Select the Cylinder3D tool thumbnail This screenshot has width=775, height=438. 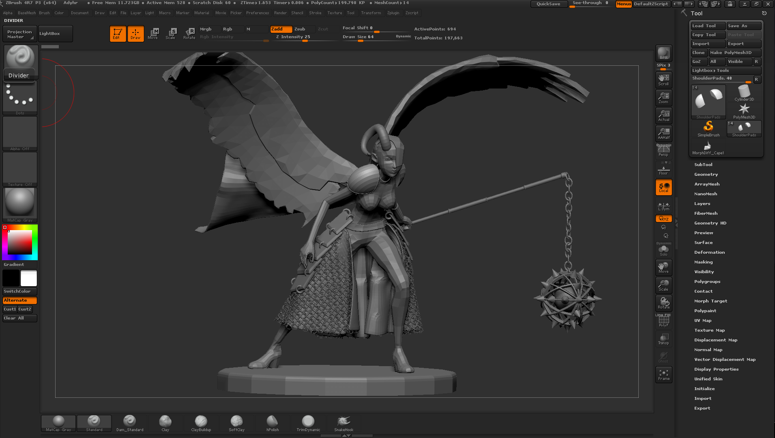pos(744,93)
